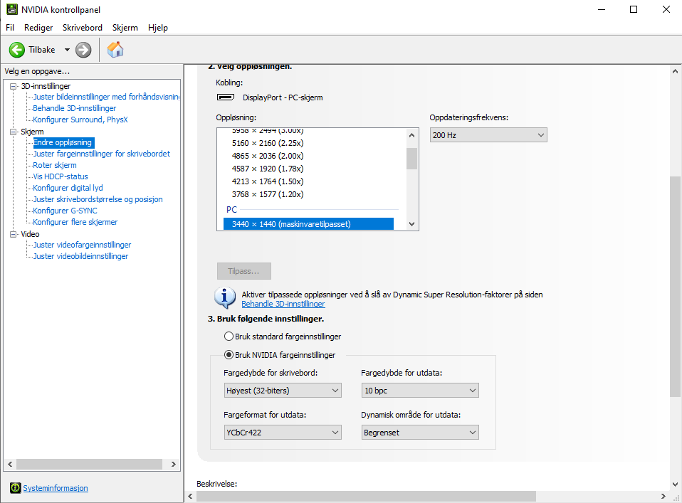Select Endre oppløsning in the tree
Screen dimensions: 682x503
tap(63, 142)
